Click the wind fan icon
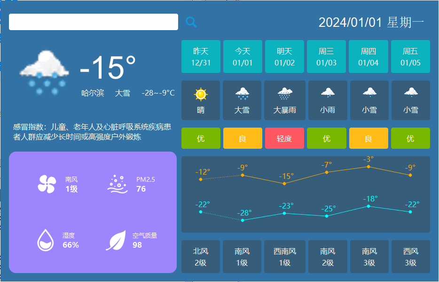 tap(47, 184)
